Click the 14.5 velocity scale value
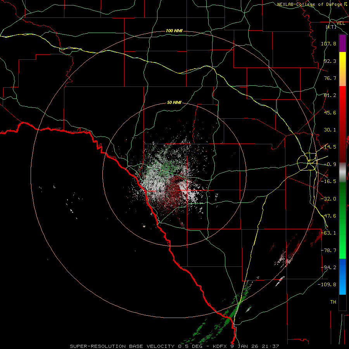Screen dimensions: 349x349 (x=330, y=147)
